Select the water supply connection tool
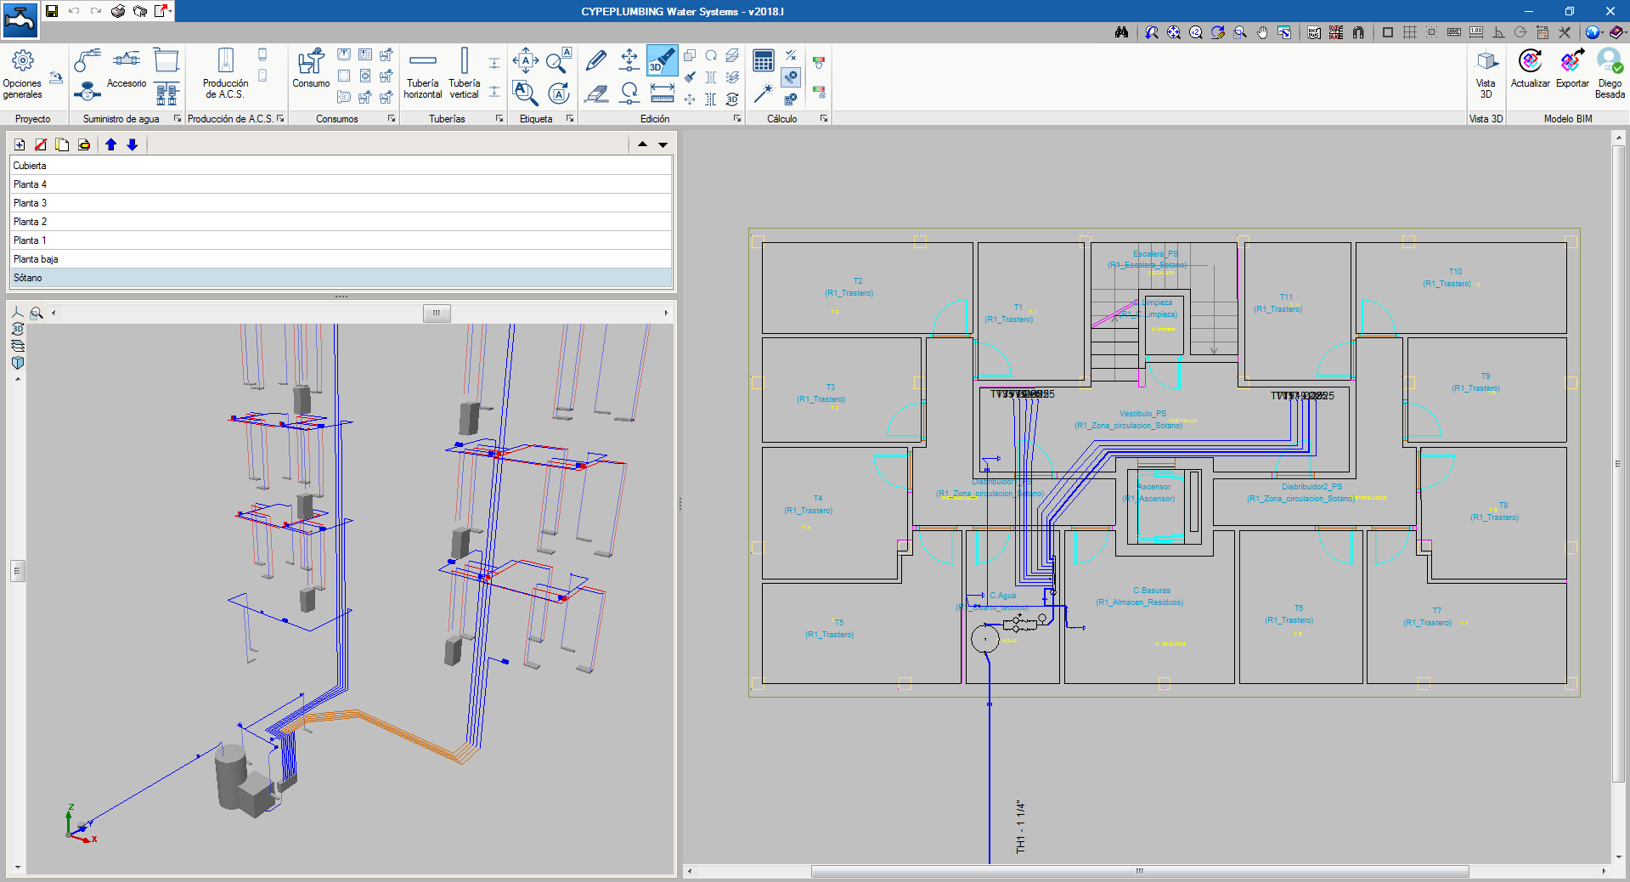The width and height of the screenshot is (1630, 882). [x=87, y=60]
